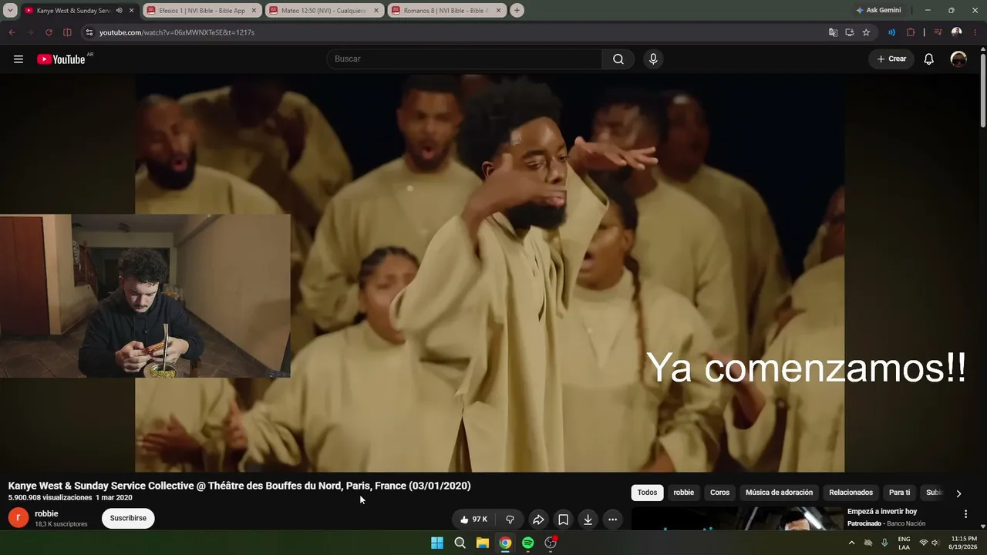Click the robbie channel avatar
Screen dimensions: 987x555
(19, 519)
